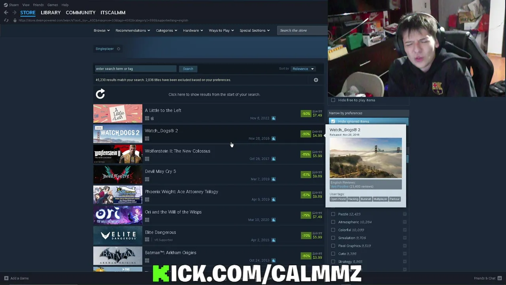506x285 pixels.
Task: Open Batman: Arkham Origins listing
Action: (x=208, y=256)
